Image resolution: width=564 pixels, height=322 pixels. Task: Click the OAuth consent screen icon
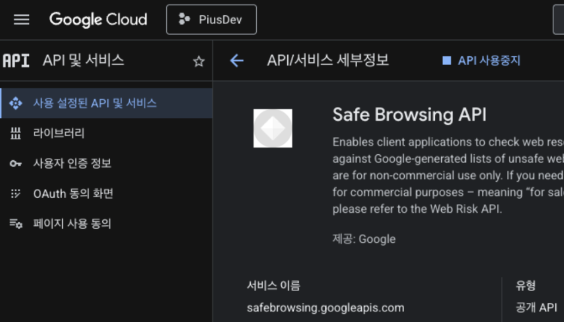[x=15, y=194]
